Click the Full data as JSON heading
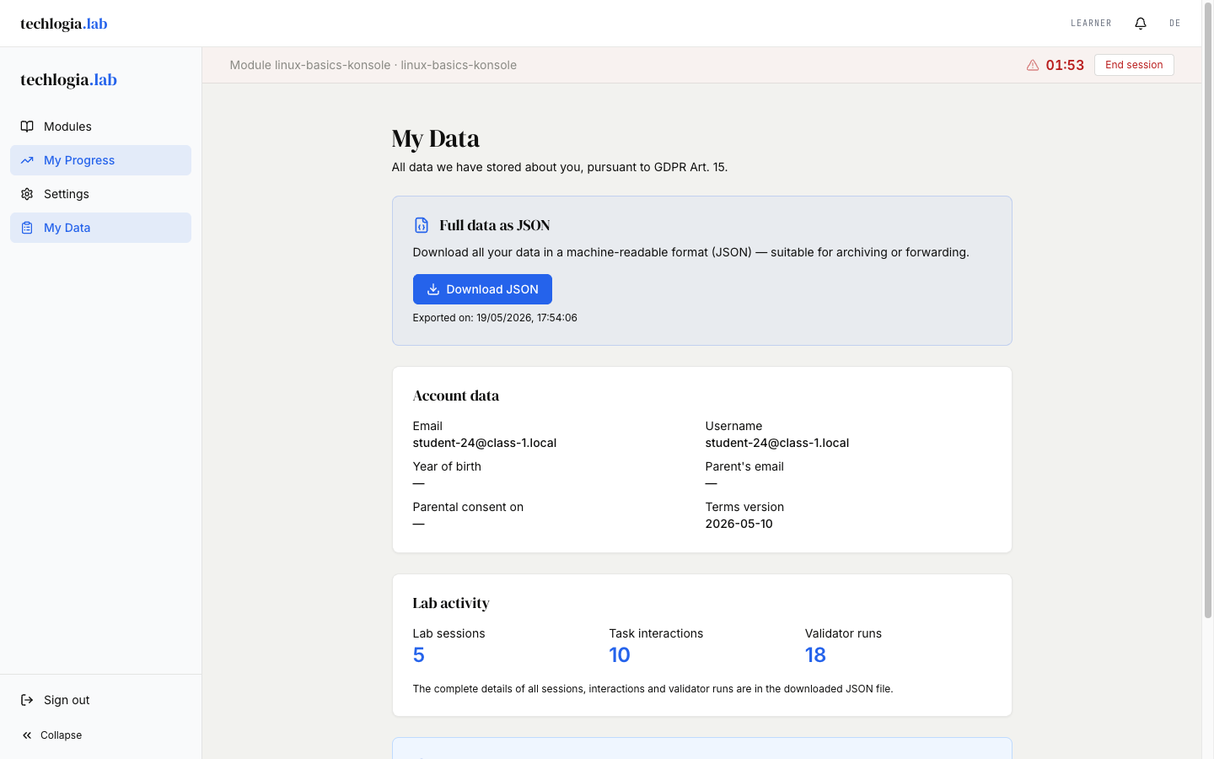This screenshot has height=759, width=1214. tap(495, 225)
